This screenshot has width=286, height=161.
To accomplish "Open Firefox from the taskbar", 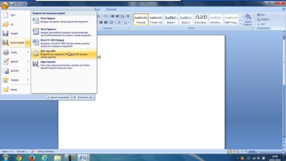I will pyautogui.click(x=31, y=158).
